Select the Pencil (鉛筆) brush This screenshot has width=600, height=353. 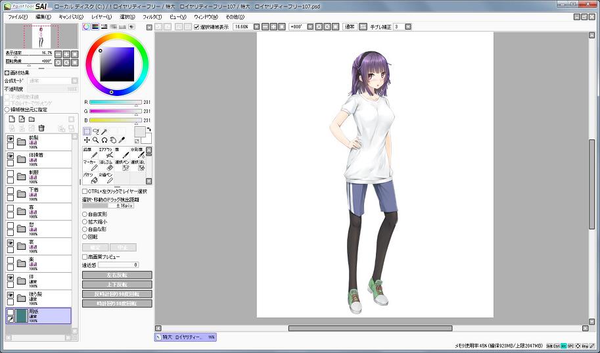(93, 153)
